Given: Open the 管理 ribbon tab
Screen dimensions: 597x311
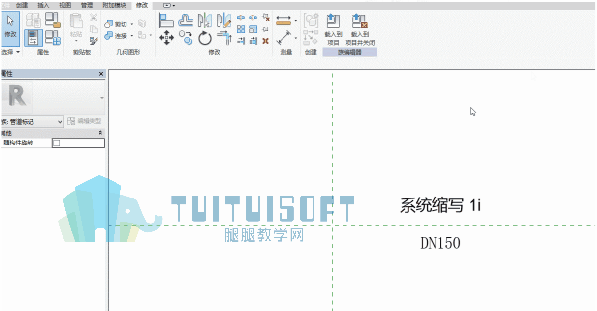Looking at the screenshot, I should [x=87, y=5].
